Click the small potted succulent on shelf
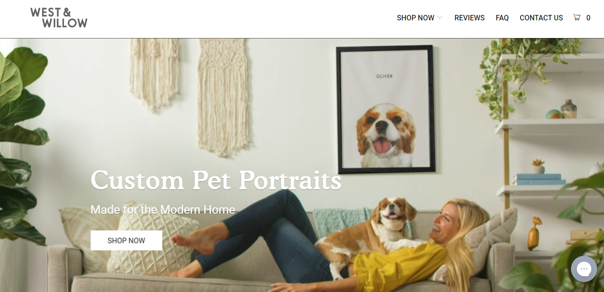 (x=538, y=166)
